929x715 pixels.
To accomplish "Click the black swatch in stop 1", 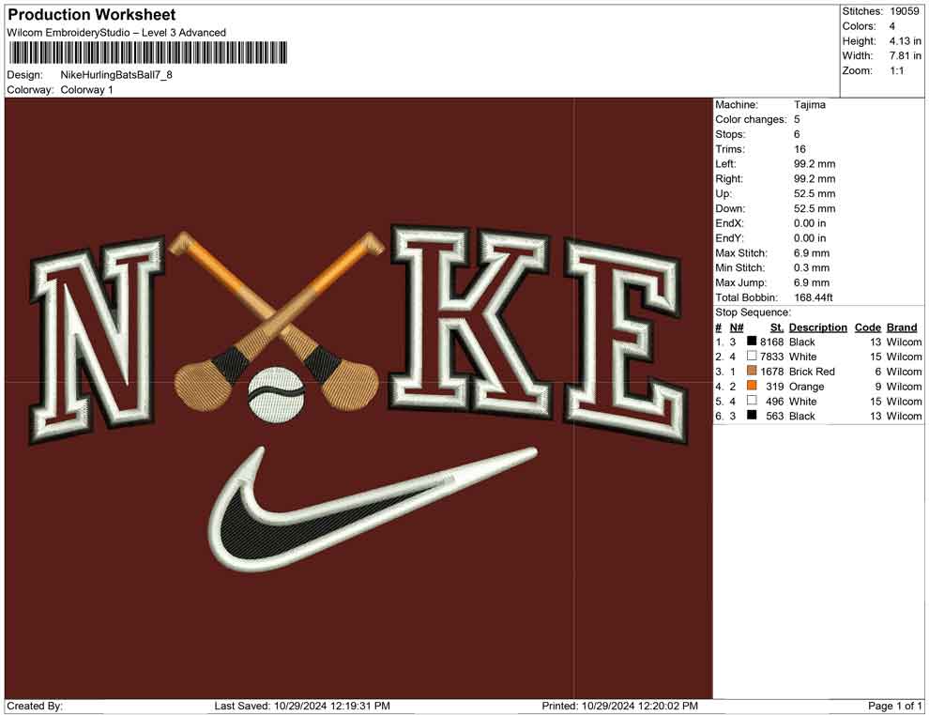I will (x=752, y=342).
